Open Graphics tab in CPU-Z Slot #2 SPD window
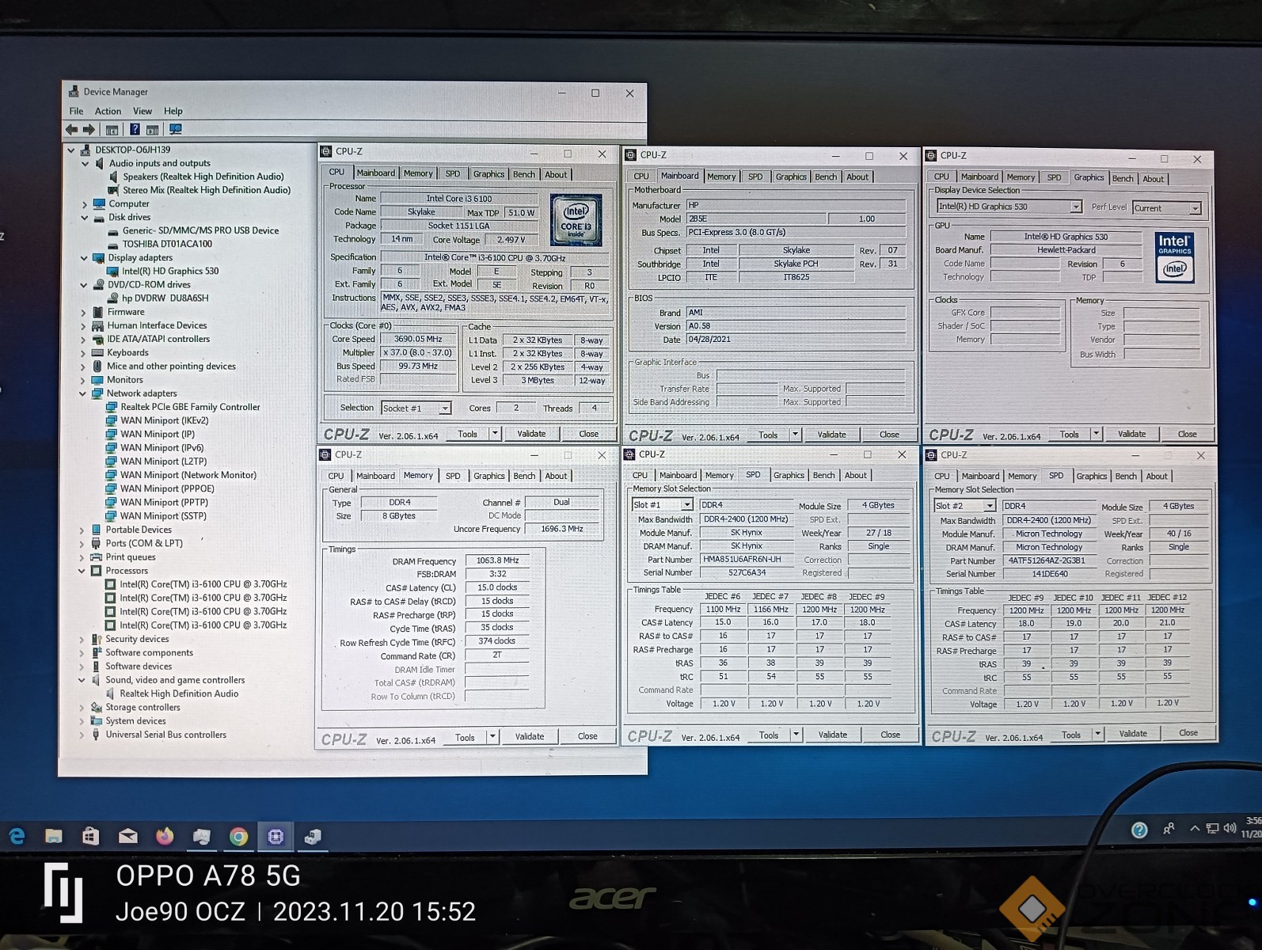This screenshot has height=950, width=1262. pos(1091,476)
